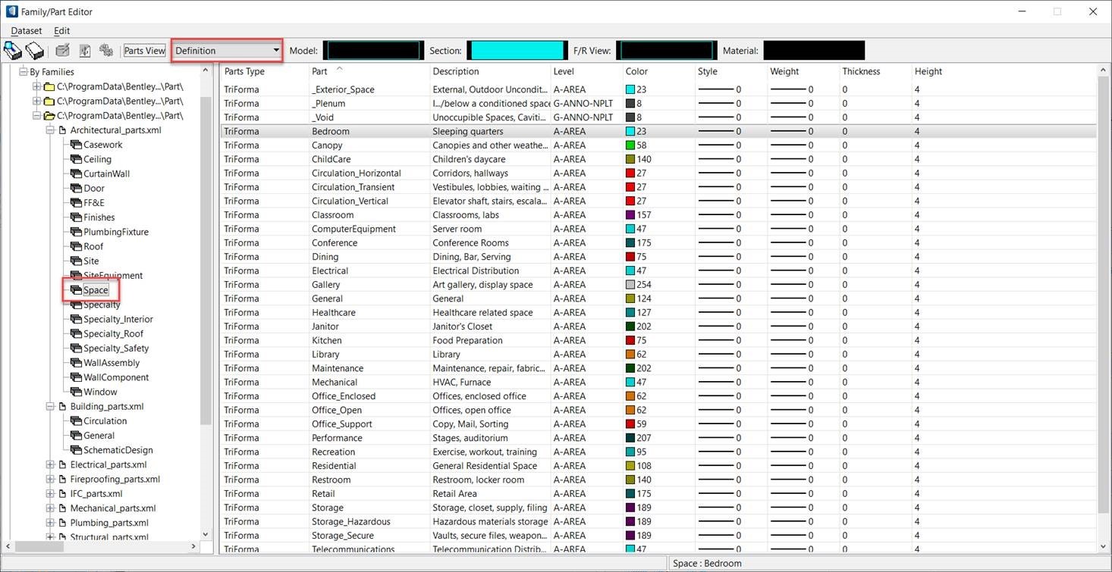This screenshot has width=1112, height=572.
Task: Expand the Plumbing_parts.xml node
Action: tap(50, 523)
